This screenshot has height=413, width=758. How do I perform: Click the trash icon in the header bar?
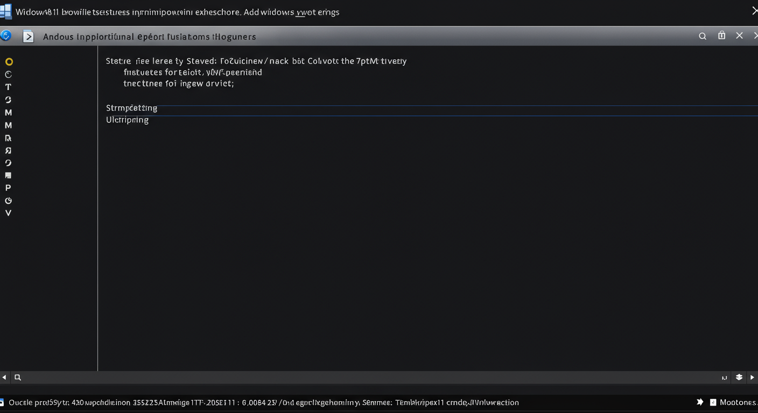(x=721, y=35)
